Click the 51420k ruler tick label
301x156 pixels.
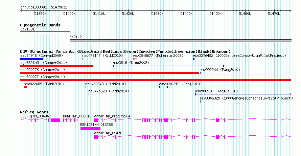click(128, 14)
